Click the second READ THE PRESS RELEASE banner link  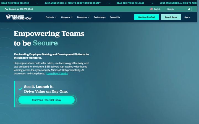tap(130, 3)
